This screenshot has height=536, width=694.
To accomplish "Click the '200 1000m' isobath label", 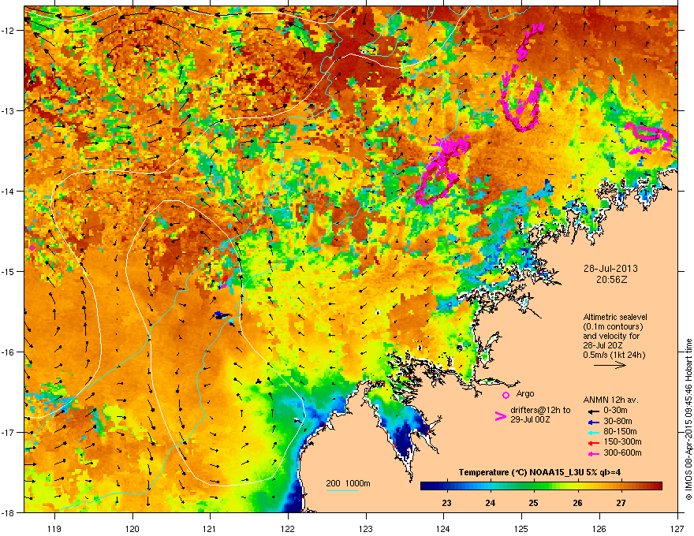I will (x=348, y=483).
